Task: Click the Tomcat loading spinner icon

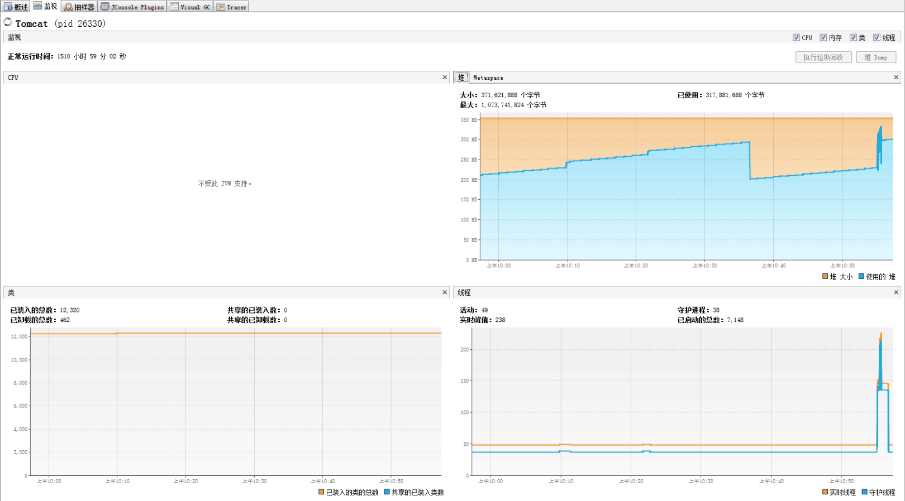Action: [x=8, y=22]
